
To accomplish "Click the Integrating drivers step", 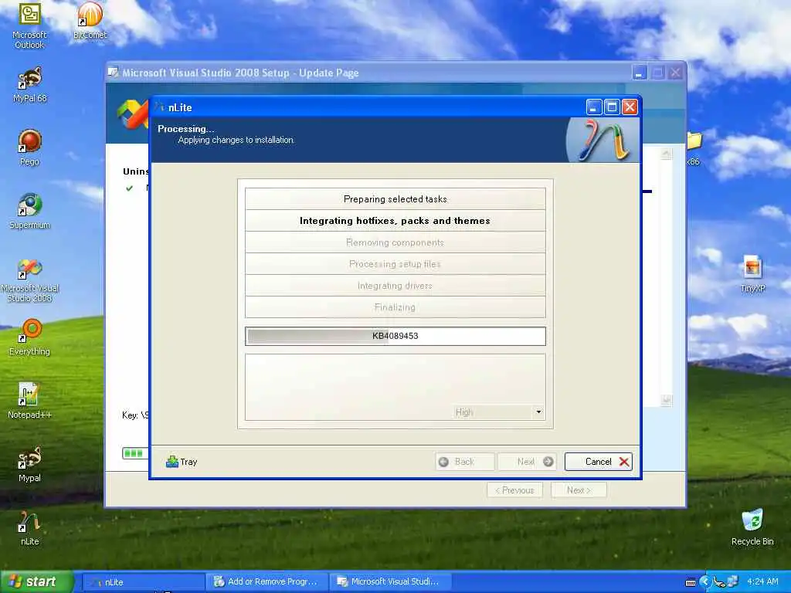I will (395, 286).
